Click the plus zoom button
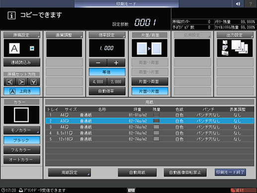 click(116, 63)
